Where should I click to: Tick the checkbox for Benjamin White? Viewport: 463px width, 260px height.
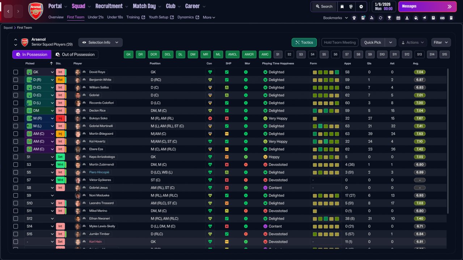click(16, 80)
